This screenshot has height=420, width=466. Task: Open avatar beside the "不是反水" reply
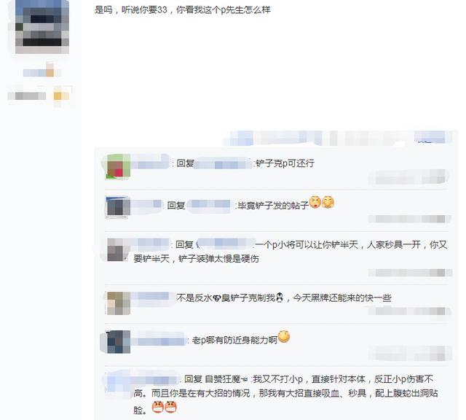pos(119,303)
